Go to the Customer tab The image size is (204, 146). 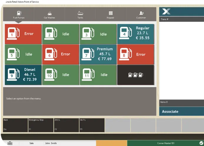[x=141, y=15]
